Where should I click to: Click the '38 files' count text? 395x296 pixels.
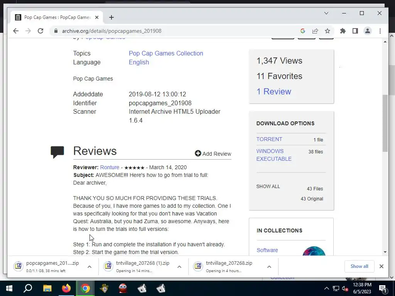pyautogui.click(x=316, y=152)
